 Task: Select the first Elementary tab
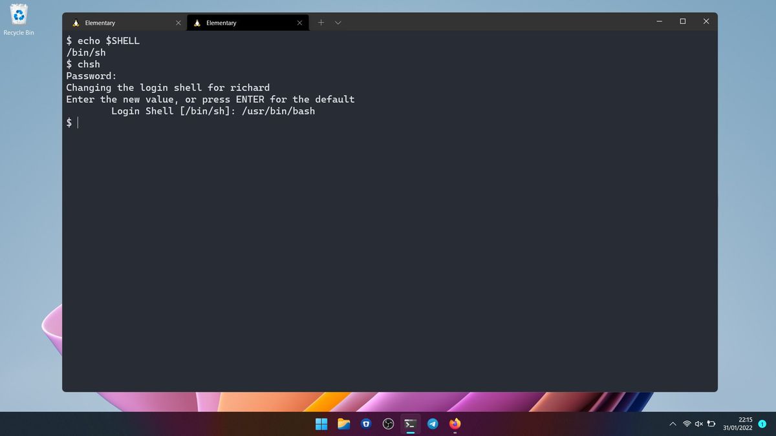[x=116, y=23]
